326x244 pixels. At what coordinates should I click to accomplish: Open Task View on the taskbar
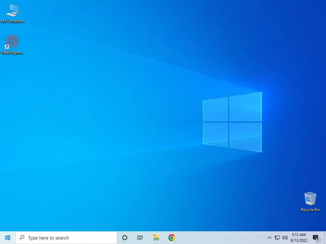(x=140, y=238)
